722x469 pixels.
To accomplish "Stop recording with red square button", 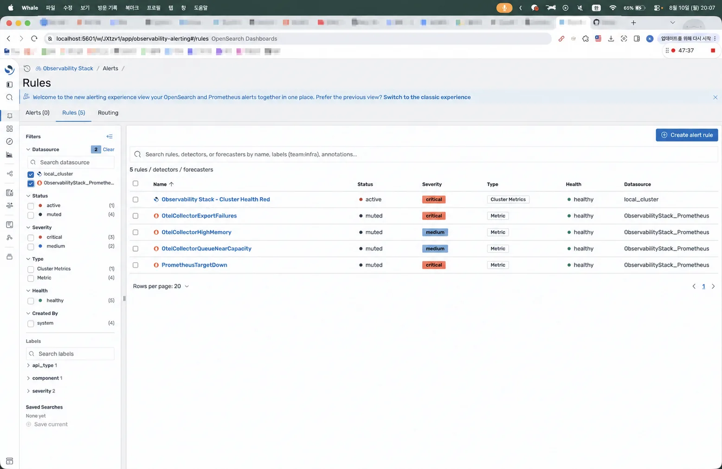I will coord(713,50).
